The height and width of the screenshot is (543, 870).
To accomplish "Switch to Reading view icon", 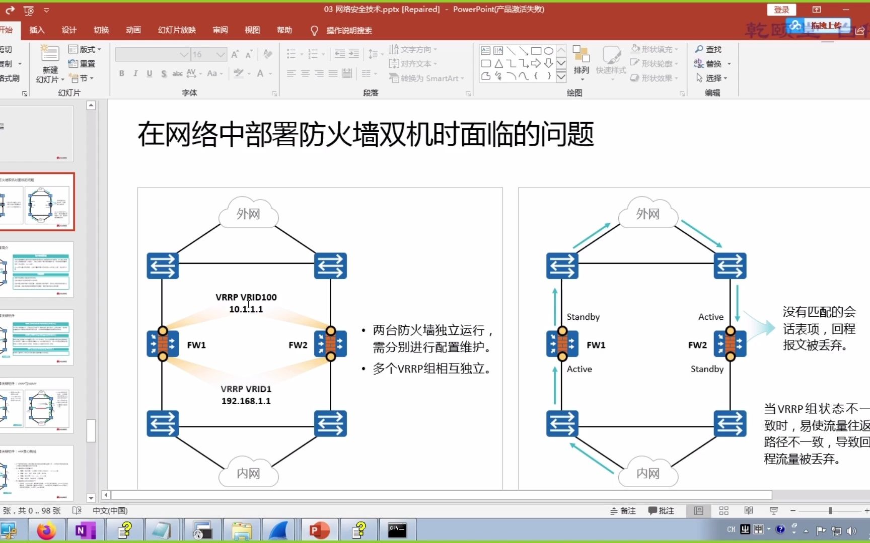I will (749, 511).
